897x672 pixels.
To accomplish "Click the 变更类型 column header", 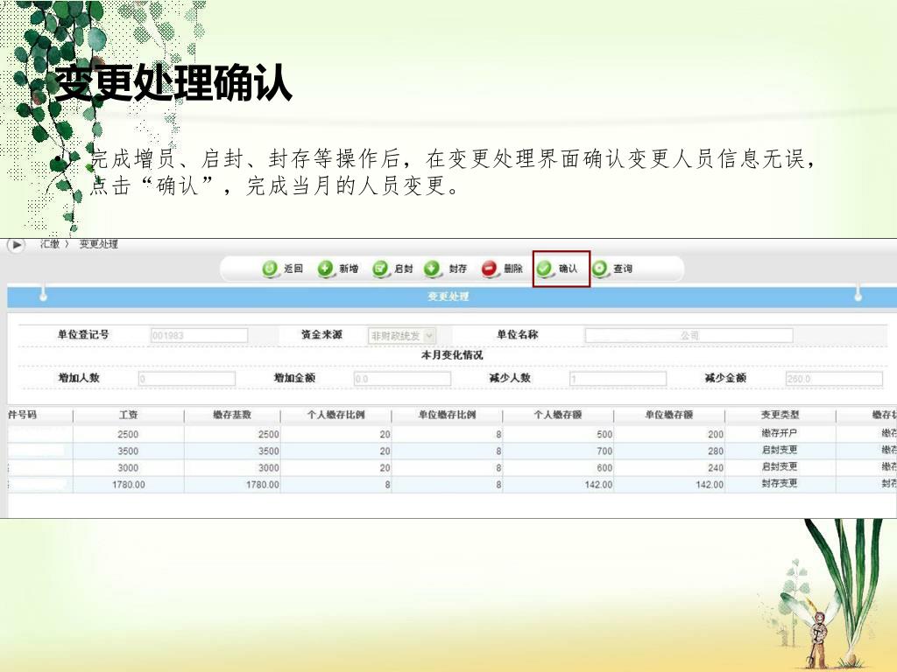I will 780,415.
